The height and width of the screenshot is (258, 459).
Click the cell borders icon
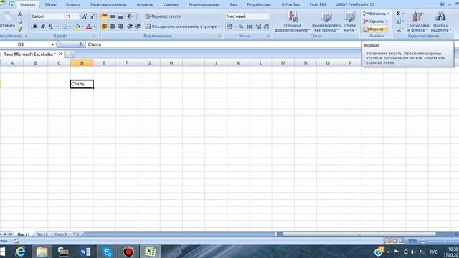64,27
